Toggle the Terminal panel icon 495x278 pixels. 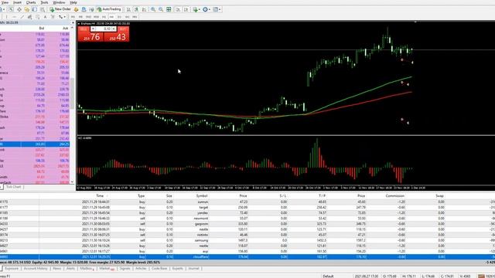click(34, 9)
